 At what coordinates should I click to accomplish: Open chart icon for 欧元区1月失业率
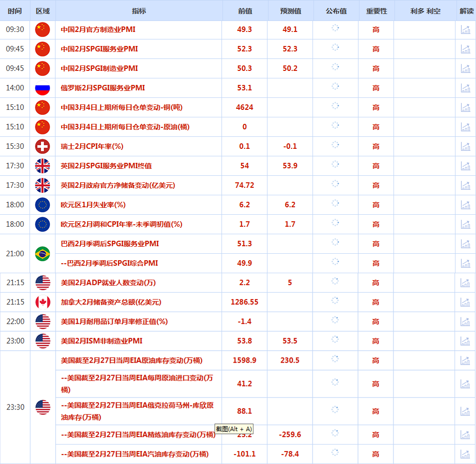(x=465, y=205)
